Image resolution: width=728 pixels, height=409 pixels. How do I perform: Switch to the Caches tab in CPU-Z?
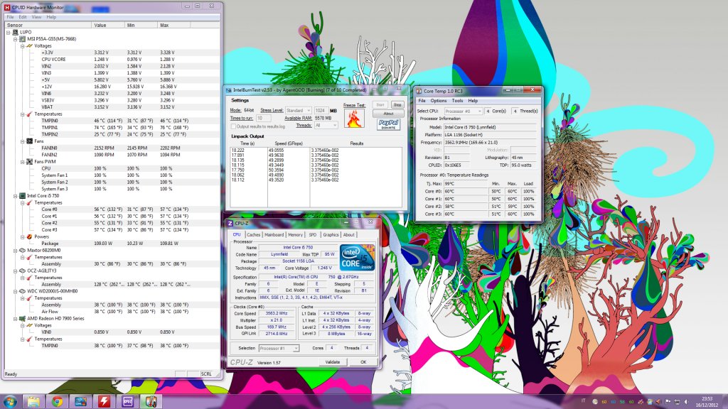pyautogui.click(x=254, y=235)
